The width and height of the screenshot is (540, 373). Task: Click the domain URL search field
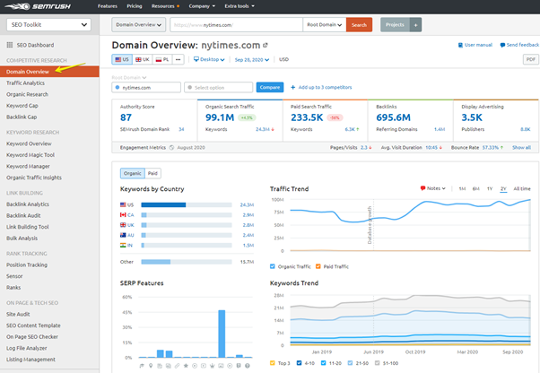point(236,25)
